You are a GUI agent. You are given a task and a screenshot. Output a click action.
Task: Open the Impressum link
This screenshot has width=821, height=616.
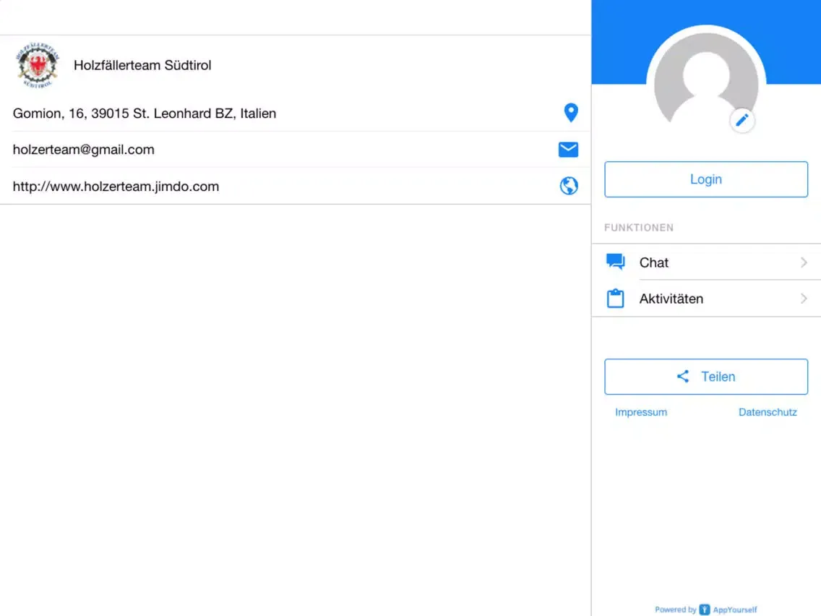click(641, 412)
